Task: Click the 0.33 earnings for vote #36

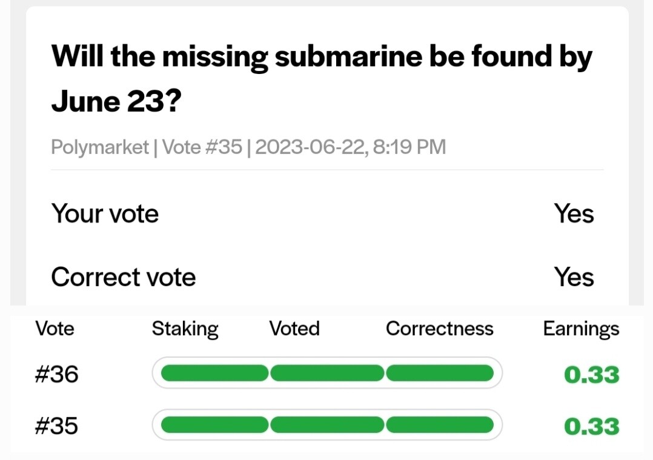Action: click(591, 375)
